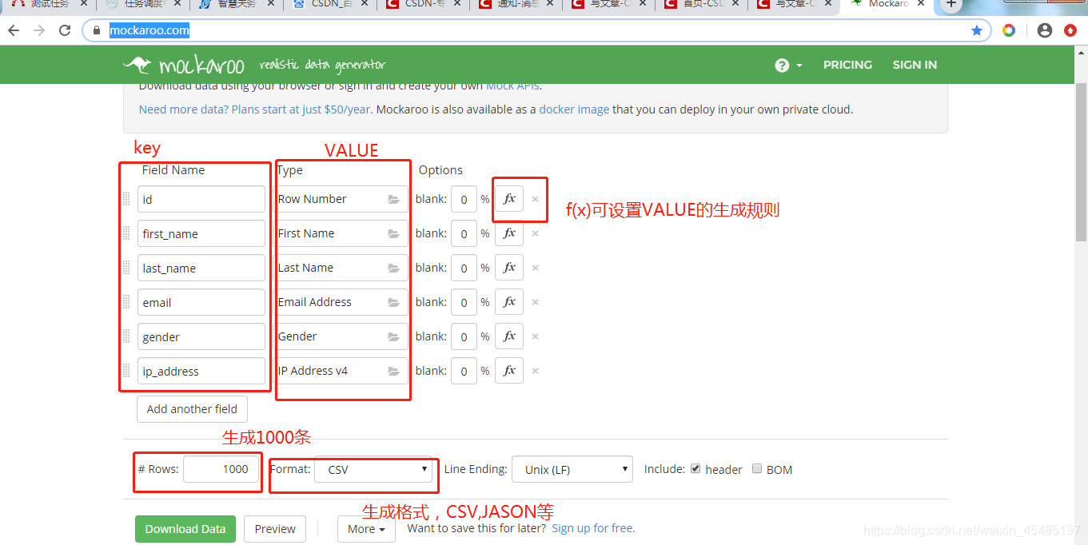Select the mockaroo.com address bar
This screenshot has height=545, width=1088.
[536, 30]
